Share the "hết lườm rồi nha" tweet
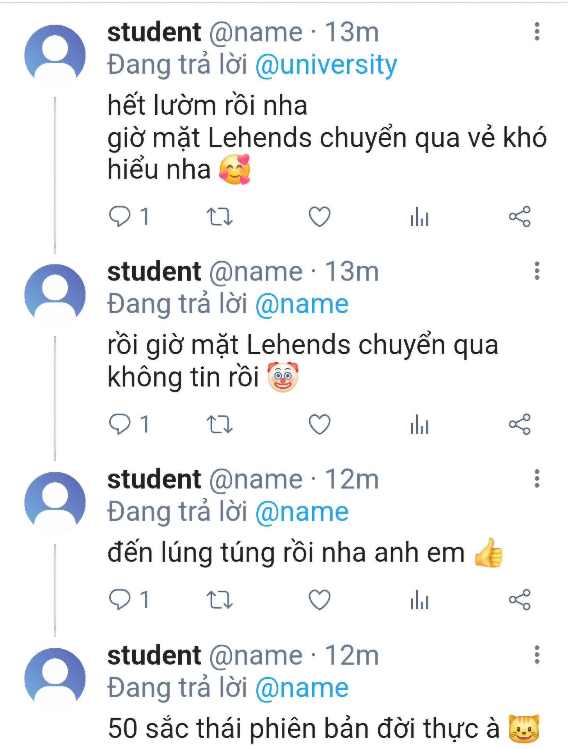The height and width of the screenshot is (749, 568). pyautogui.click(x=520, y=217)
